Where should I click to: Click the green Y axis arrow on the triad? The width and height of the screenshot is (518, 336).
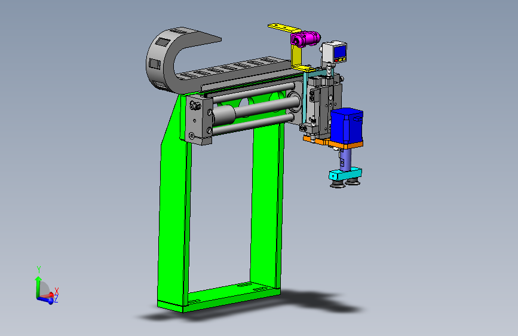pos(38,286)
